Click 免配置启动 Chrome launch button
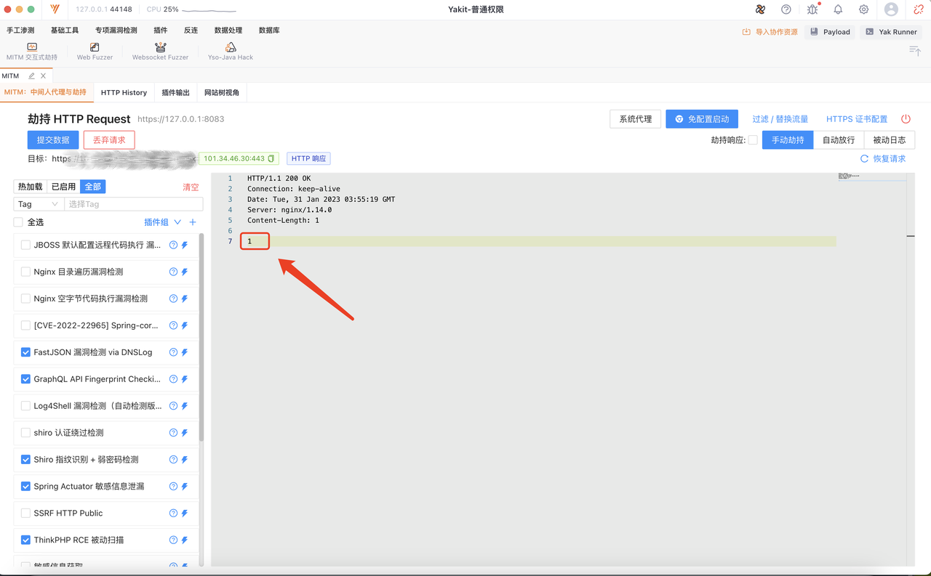931x576 pixels. pos(702,119)
